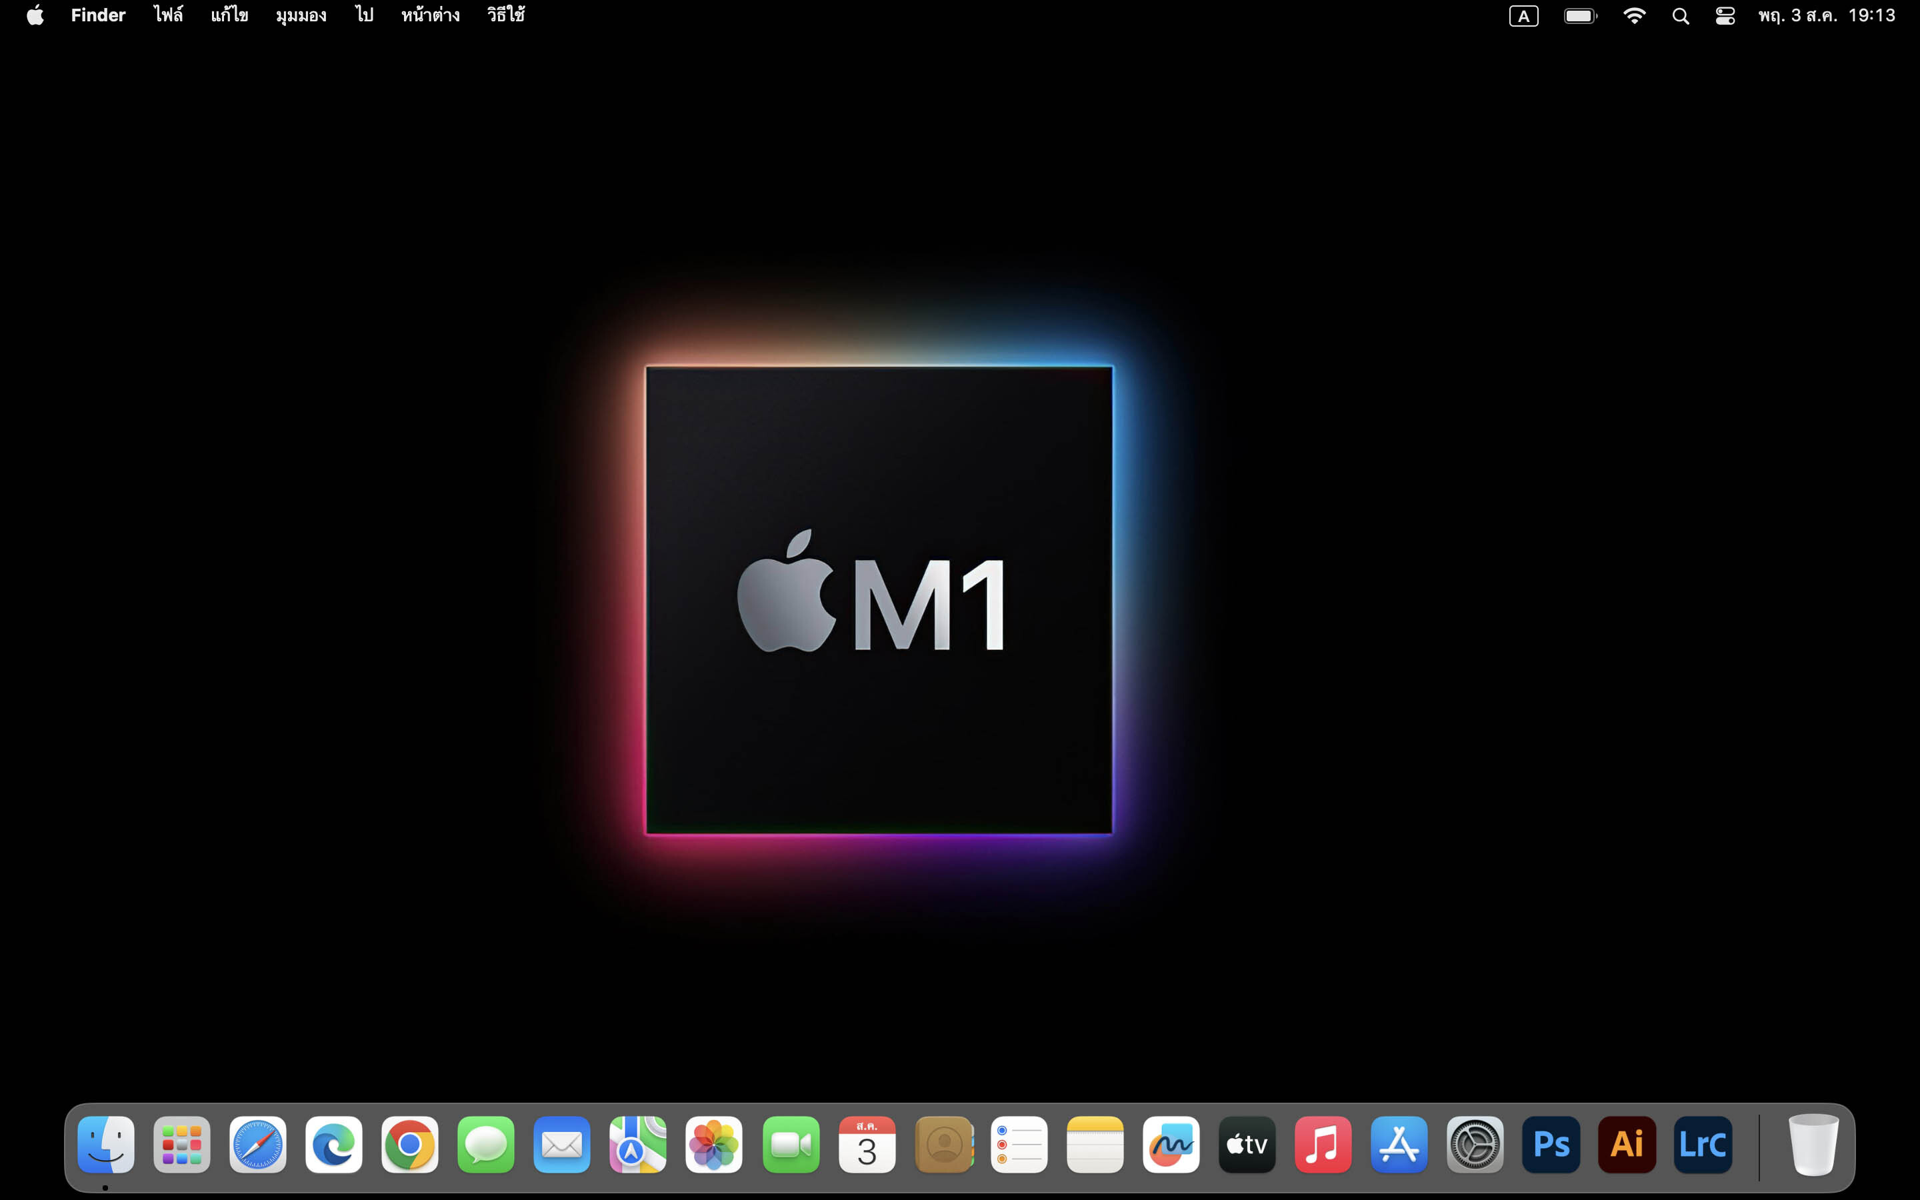Open the ไป menu
The width and height of the screenshot is (1920, 1200).
(x=364, y=16)
